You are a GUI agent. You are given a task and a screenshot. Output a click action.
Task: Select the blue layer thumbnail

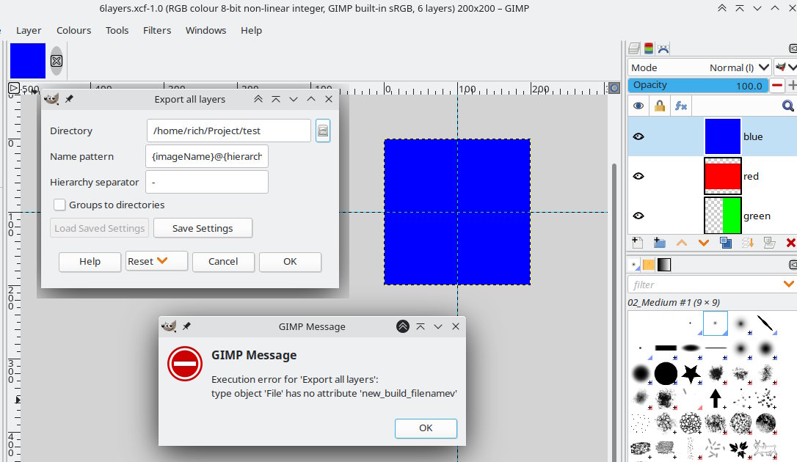pos(722,136)
